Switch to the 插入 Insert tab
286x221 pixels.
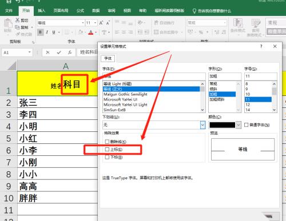[x=41, y=10]
